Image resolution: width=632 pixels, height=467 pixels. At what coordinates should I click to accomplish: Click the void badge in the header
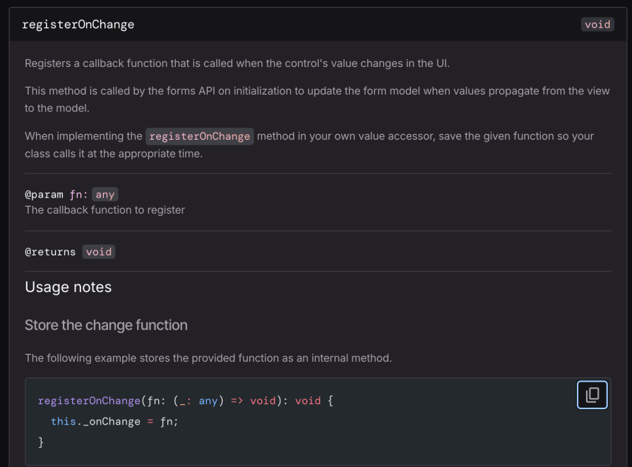point(597,25)
